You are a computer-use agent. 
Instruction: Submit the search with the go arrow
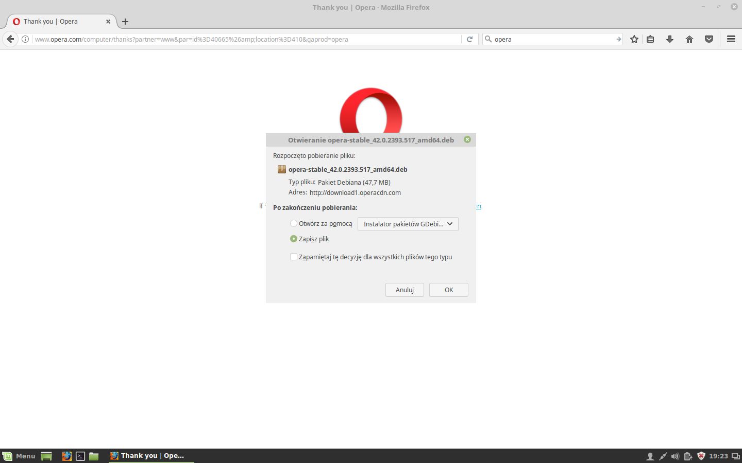point(618,39)
